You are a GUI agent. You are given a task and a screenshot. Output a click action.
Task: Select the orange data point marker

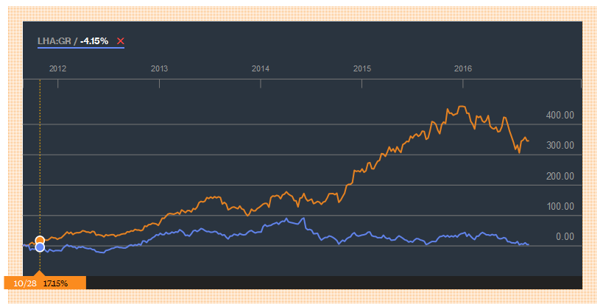tap(40, 240)
